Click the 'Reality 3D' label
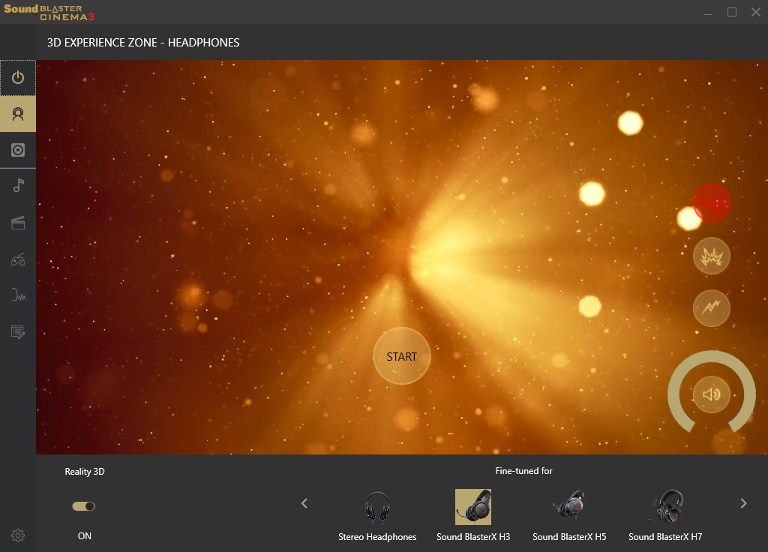This screenshot has height=552, width=768. 85,472
